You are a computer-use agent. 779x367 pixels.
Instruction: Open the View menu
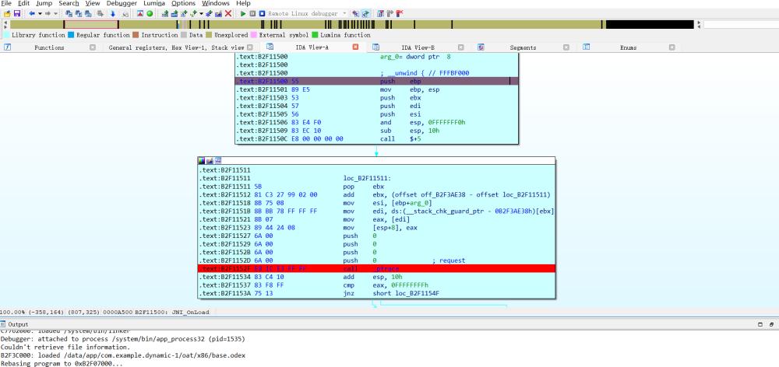[x=93, y=3]
